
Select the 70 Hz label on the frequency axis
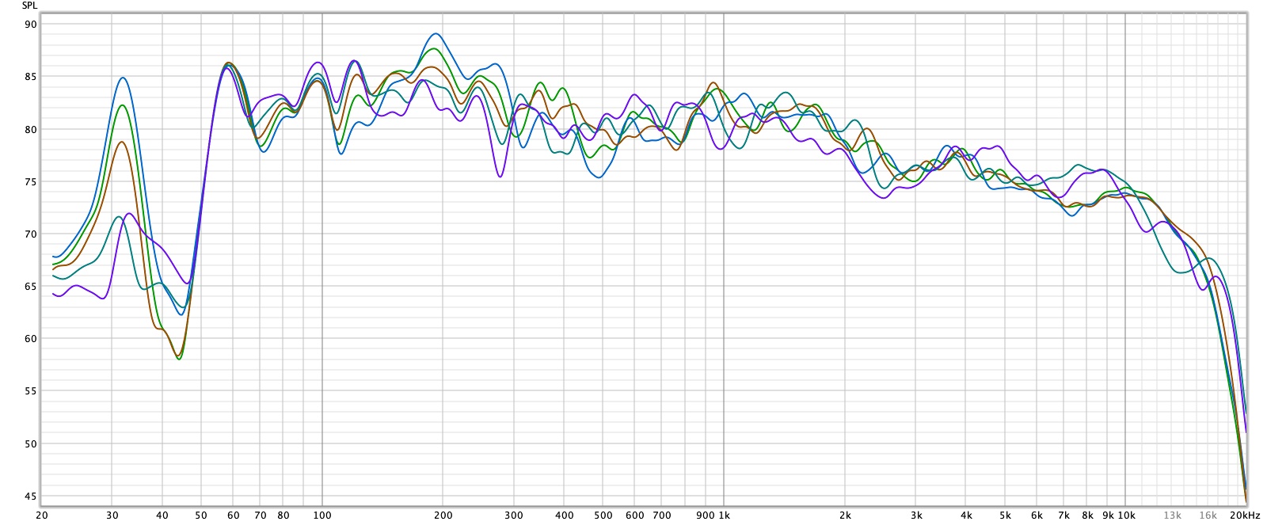[x=261, y=515]
